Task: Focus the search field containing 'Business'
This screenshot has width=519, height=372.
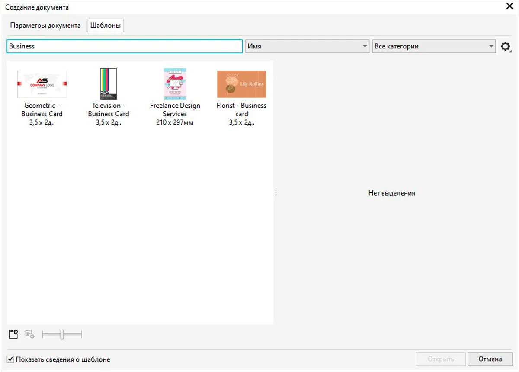Action: click(125, 46)
